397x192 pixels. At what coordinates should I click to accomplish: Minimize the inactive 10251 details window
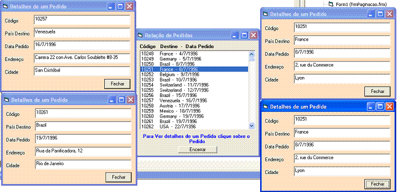tap(371, 14)
